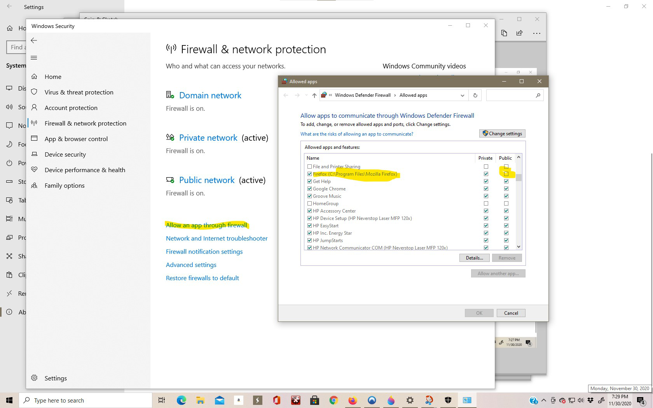Open Advanced settings link
Screen dimensions: 653x408
pyautogui.click(x=191, y=265)
